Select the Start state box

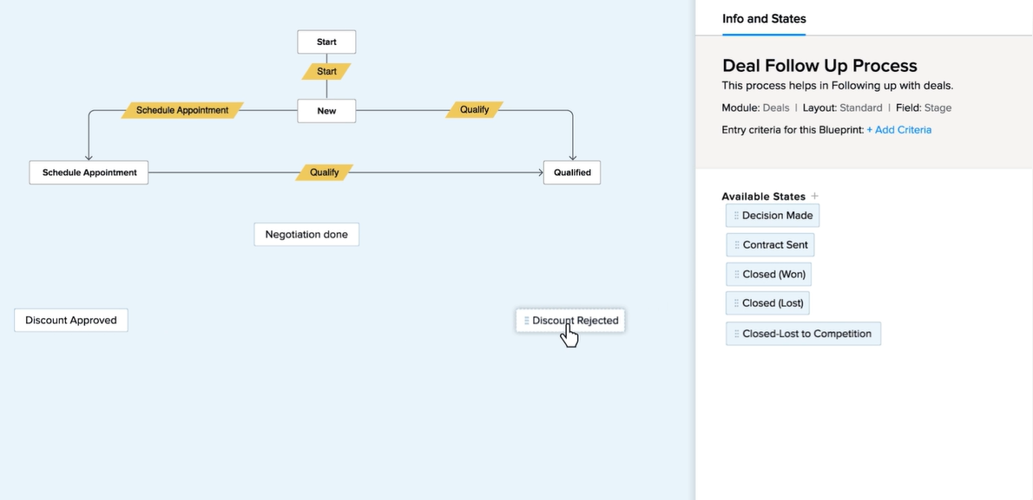click(326, 42)
